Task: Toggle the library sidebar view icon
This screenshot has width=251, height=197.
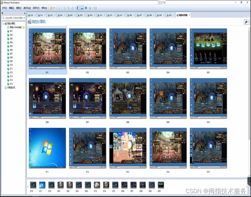Action: click(78, 8)
